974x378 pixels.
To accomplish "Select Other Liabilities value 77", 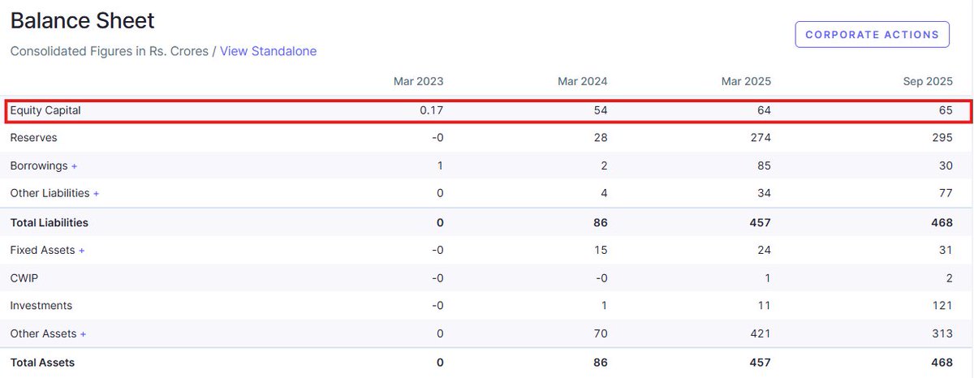I will 946,193.
